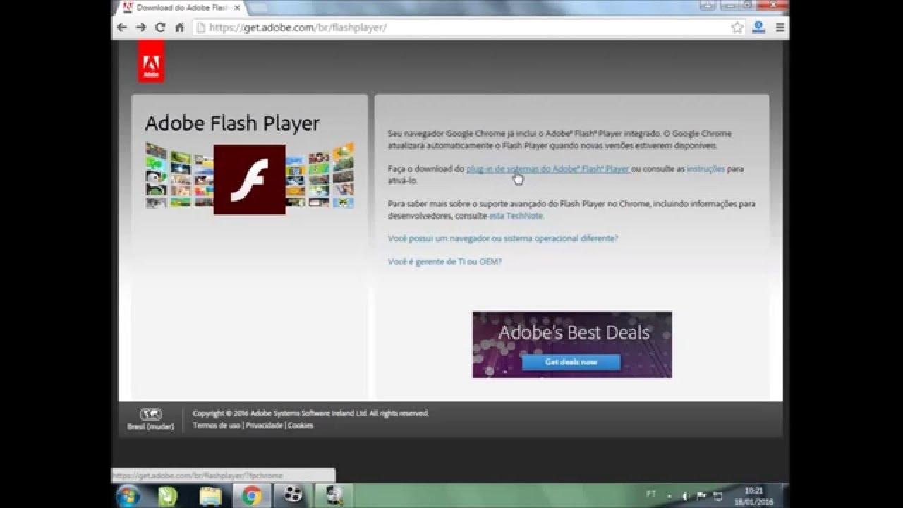Open the clock showing 10:21
Screen dimensions: 903x508
[754, 495]
